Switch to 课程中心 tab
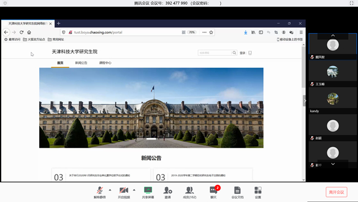 pyautogui.click(x=105, y=63)
